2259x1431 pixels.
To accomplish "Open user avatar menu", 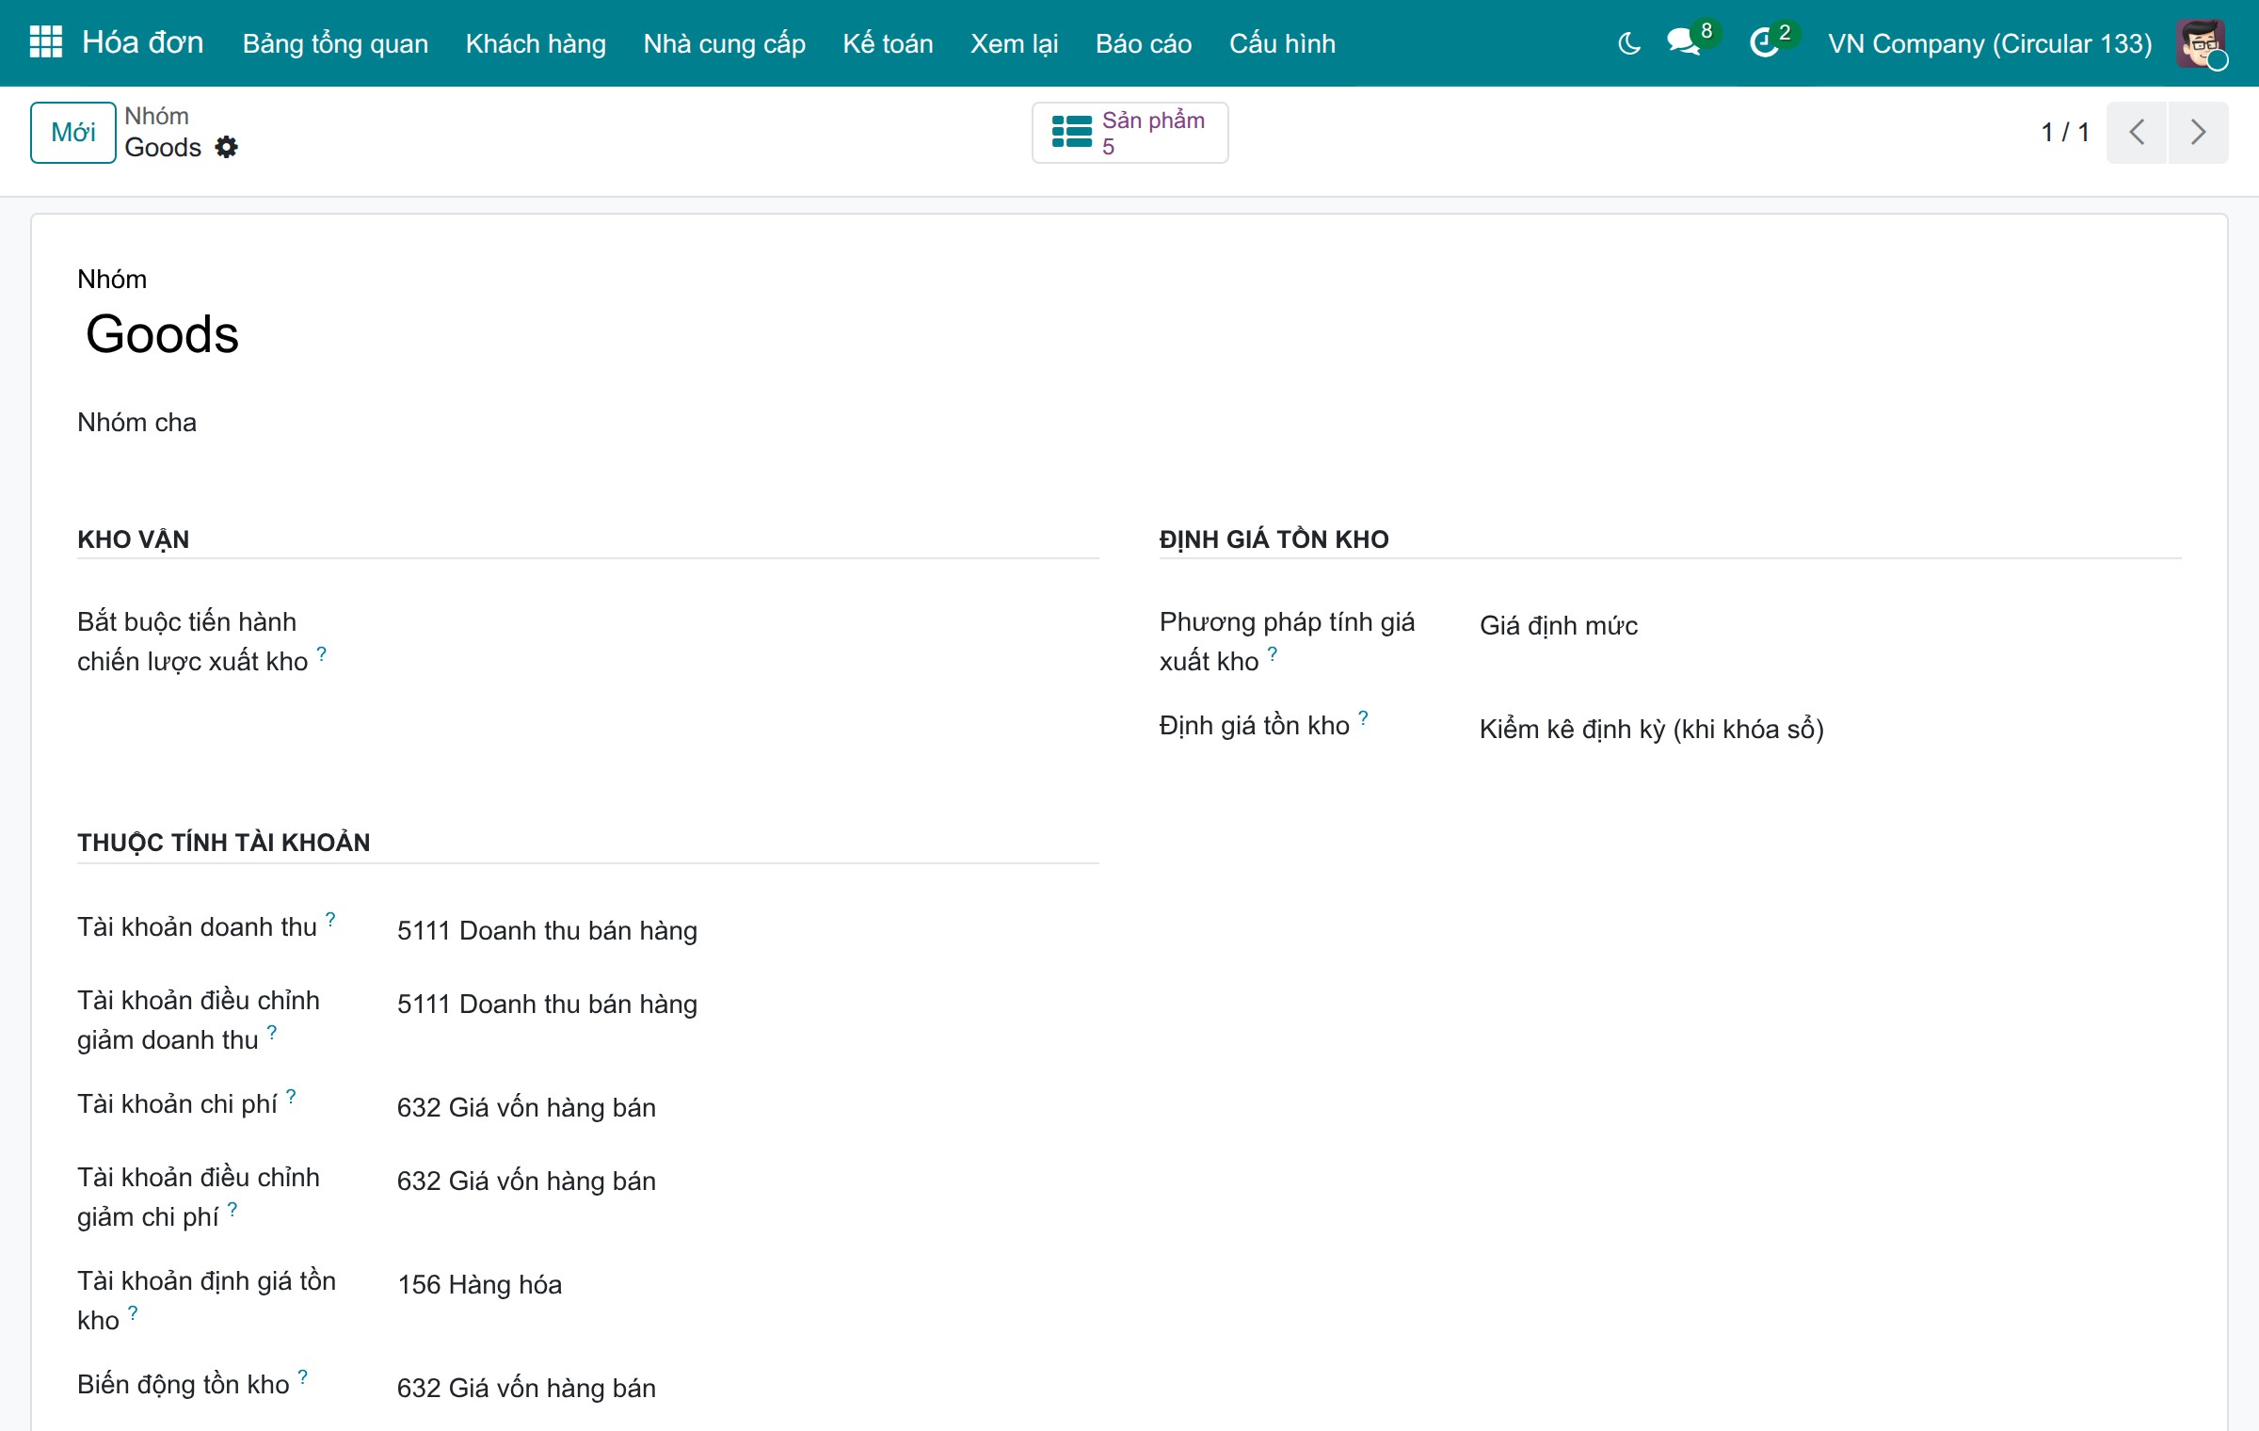I will pyautogui.click(x=2201, y=43).
